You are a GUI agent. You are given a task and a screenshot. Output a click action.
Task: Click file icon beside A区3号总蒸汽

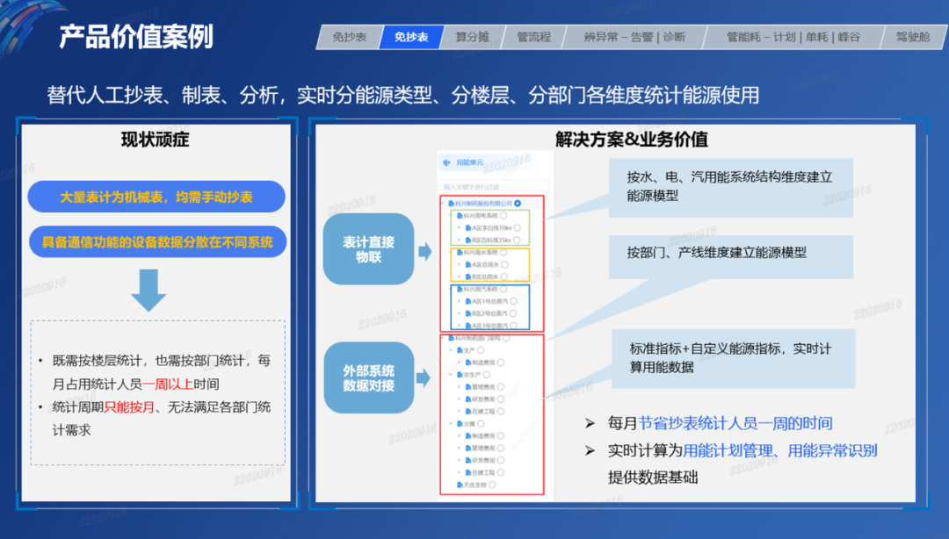click(468, 326)
